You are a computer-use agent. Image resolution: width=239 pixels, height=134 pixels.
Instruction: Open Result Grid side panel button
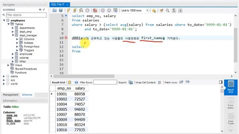click(x=231, y=87)
